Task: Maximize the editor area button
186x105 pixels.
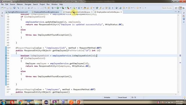Action: (x=179, y=12)
